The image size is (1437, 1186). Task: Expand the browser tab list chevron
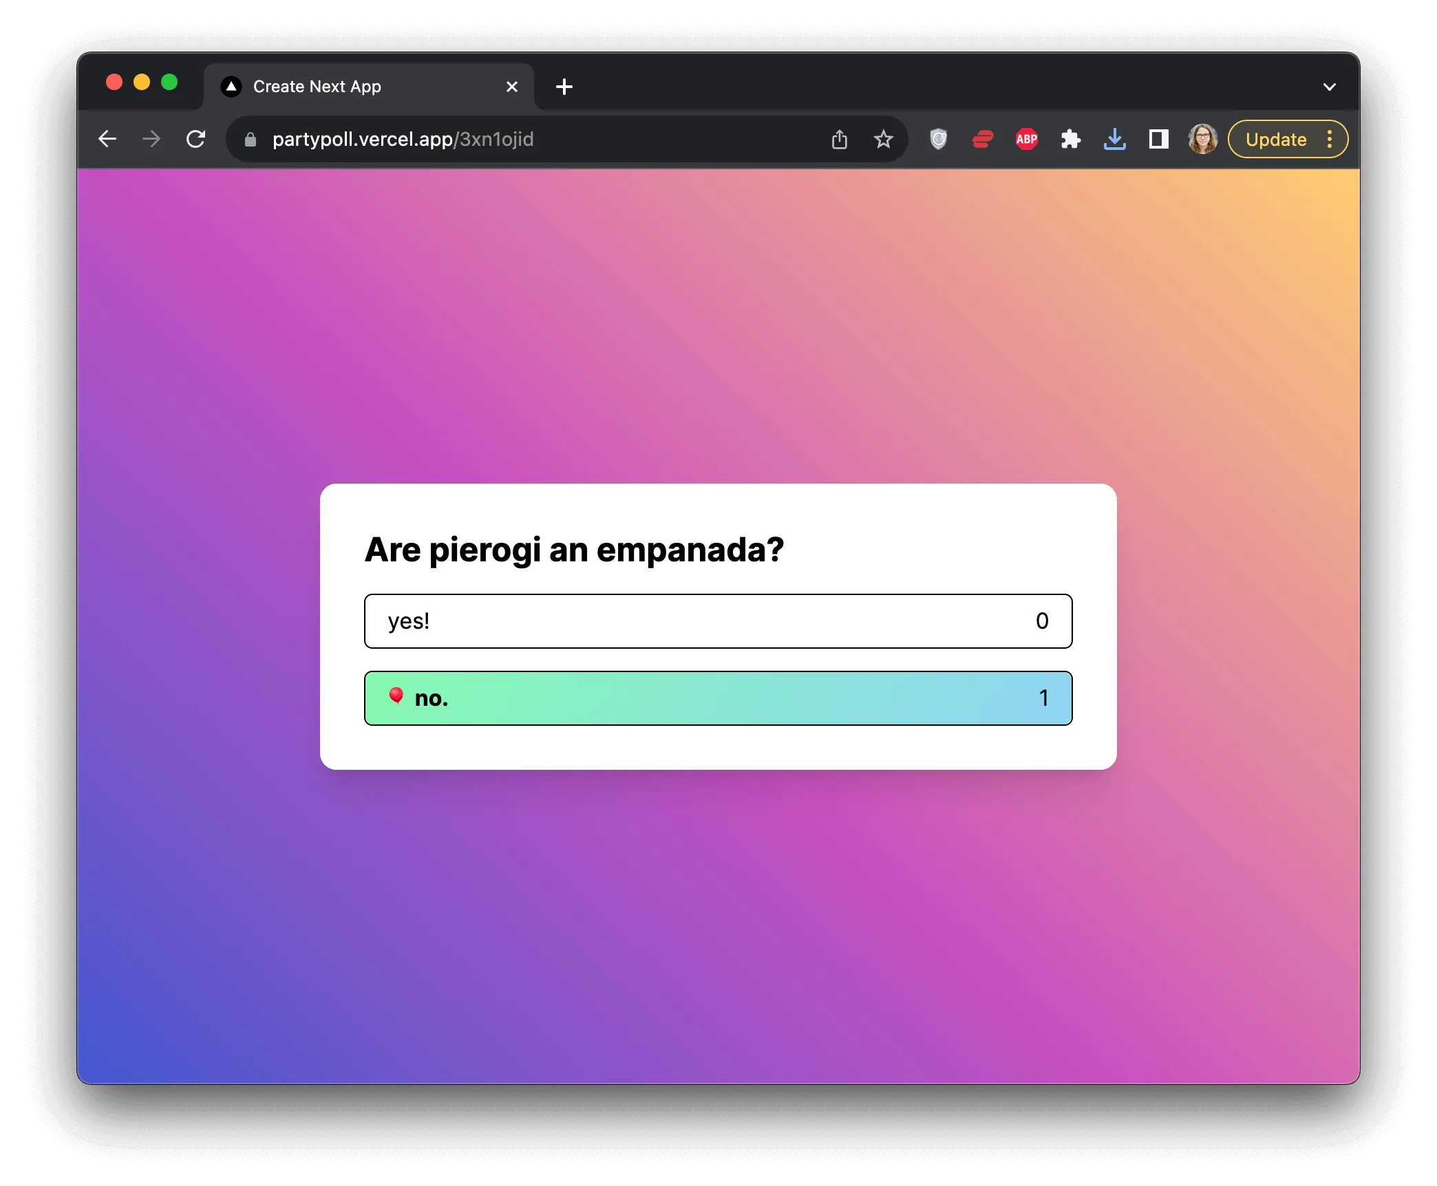pos(1330,86)
